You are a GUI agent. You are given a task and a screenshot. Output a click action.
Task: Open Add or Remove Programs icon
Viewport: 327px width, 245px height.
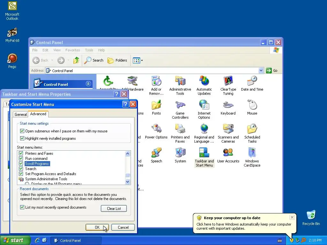pos(156,85)
